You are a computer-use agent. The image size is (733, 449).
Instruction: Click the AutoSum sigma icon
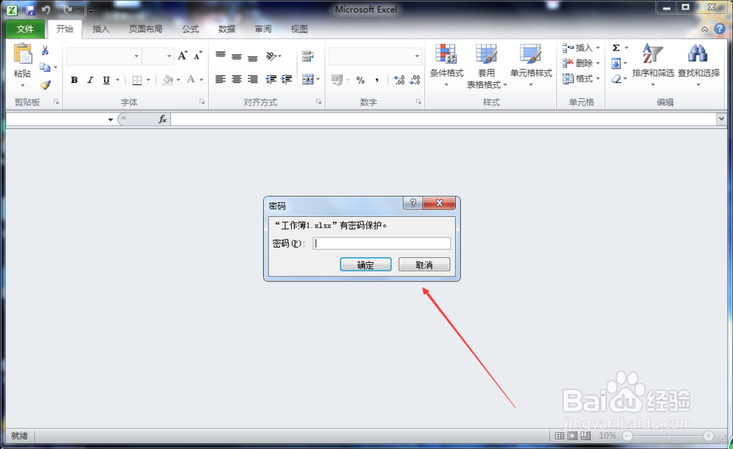(x=616, y=48)
